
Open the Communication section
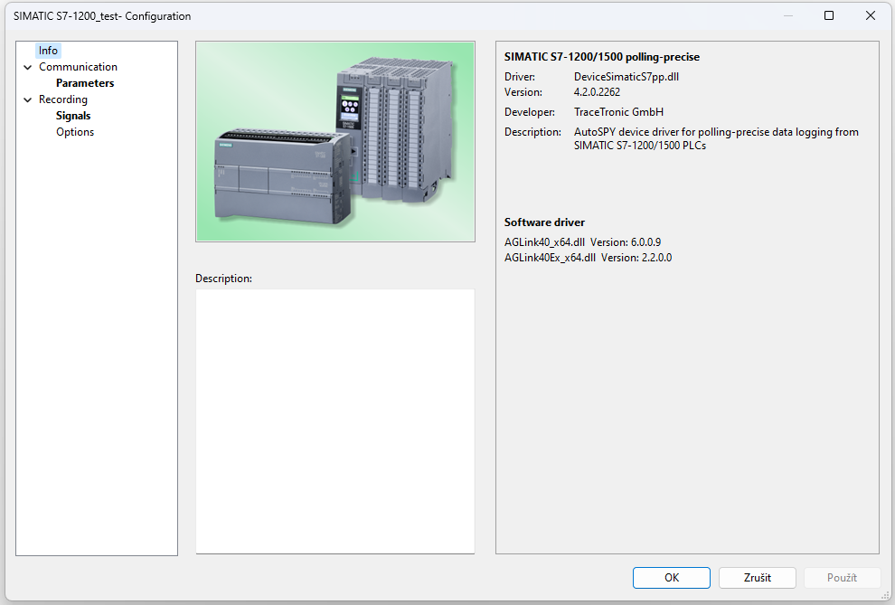78,67
